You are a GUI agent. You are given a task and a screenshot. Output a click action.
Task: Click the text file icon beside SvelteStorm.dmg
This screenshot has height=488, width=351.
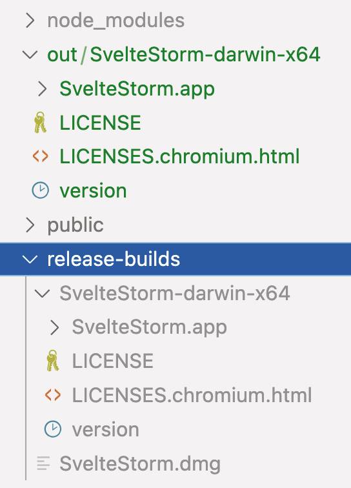(x=43, y=463)
